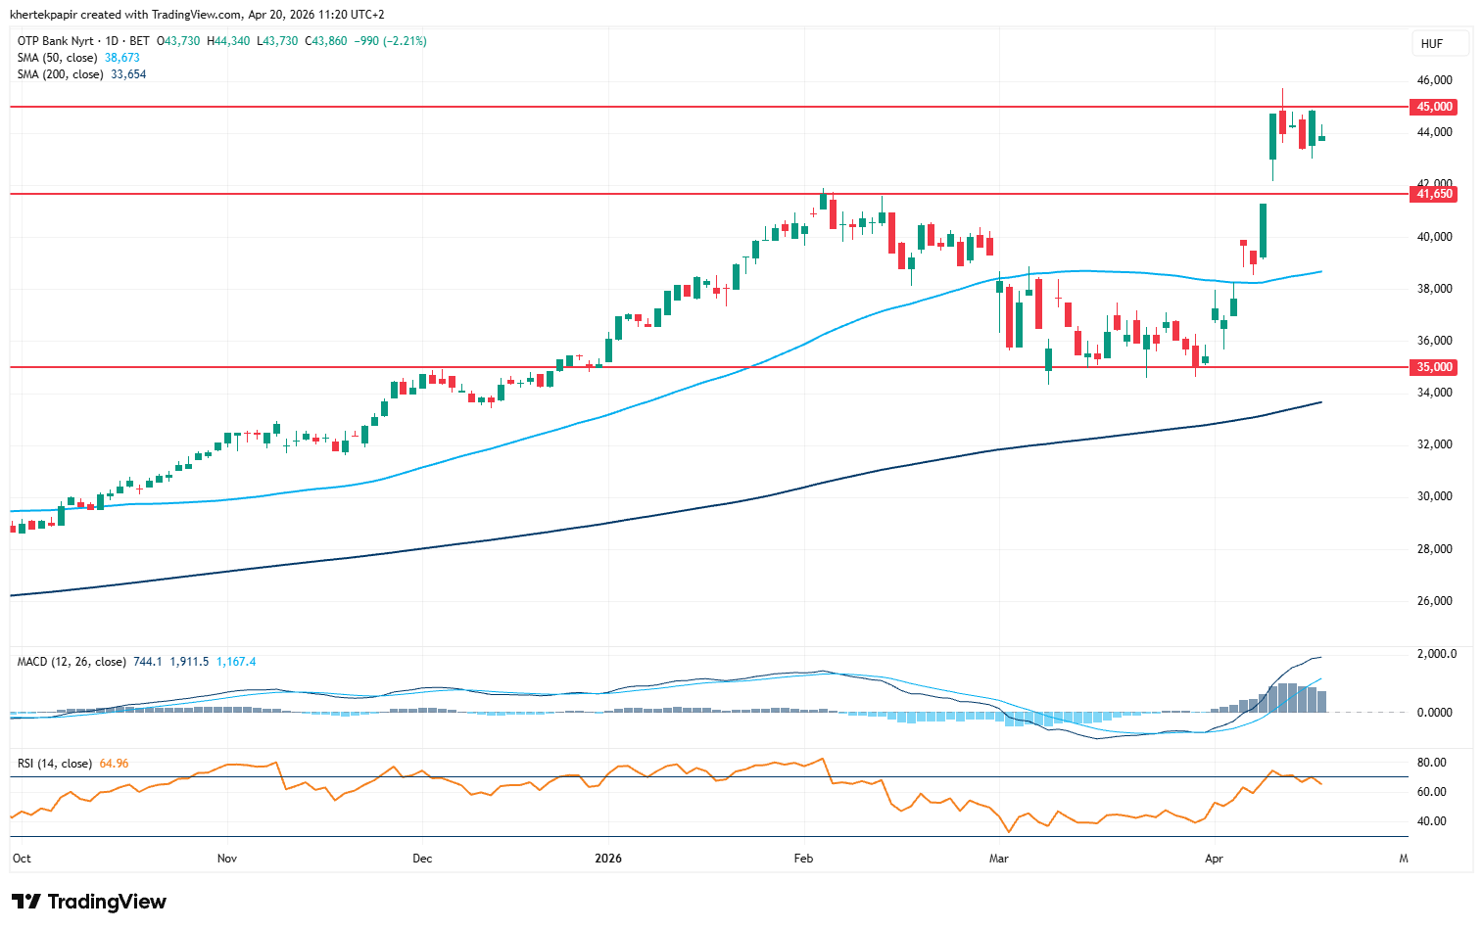The height and width of the screenshot is (931, 1483).
Task: Click the Apr label on time axis
Action: (1214, 859)
